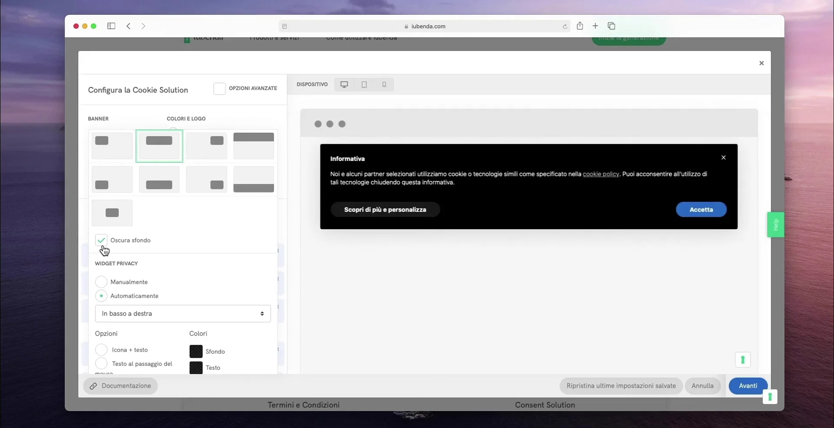Screen dimensions: 834x428
Task: Click Avanti button
Action: click(x=748, y=386)
